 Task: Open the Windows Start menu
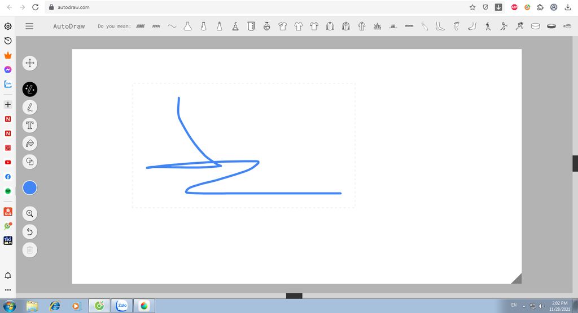point(10,306)
